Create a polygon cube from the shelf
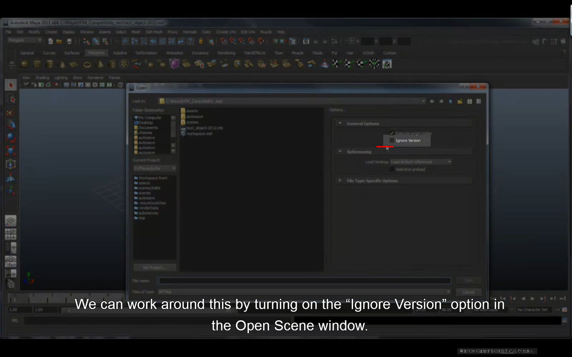 point(38,64)
